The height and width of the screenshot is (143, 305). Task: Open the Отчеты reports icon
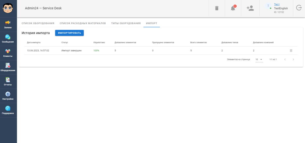[x=8, y=82]
